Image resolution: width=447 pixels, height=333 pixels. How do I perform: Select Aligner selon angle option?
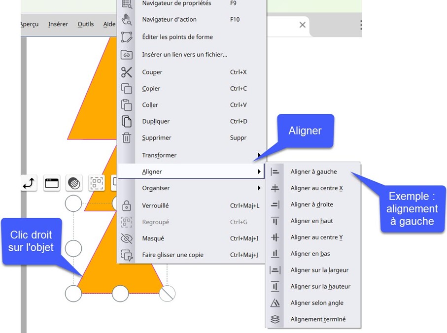click(x=313, y=303)
